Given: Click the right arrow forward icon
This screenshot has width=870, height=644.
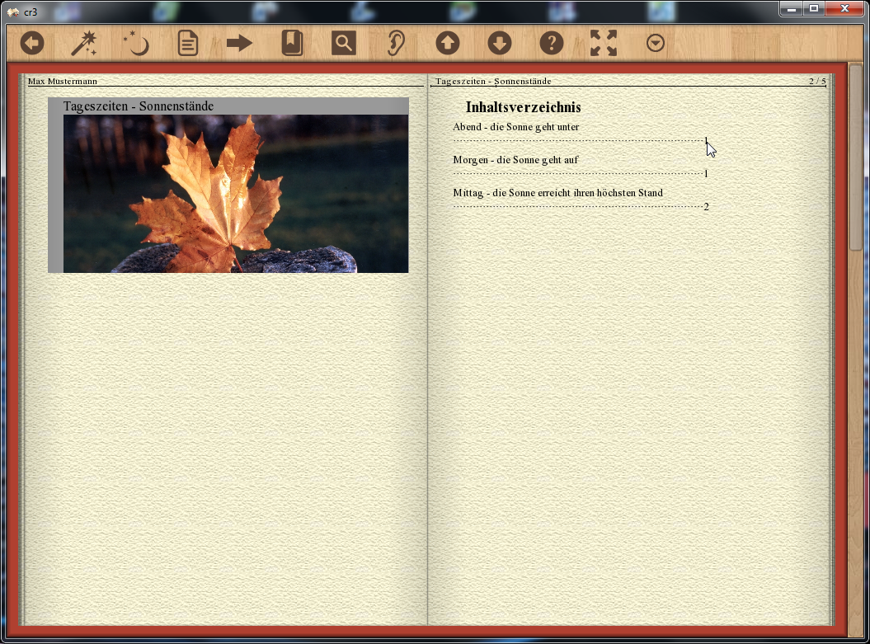Looking at the screenshot, I should [239, 43].
